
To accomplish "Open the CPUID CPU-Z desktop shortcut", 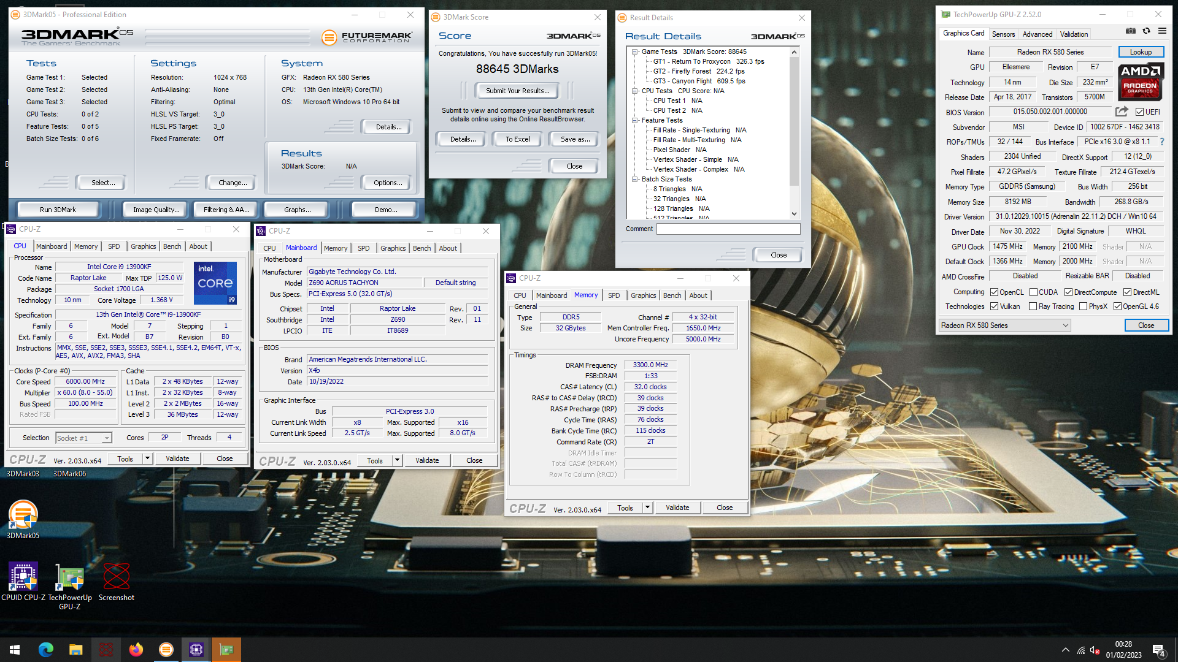I will [x=23, y=582].
